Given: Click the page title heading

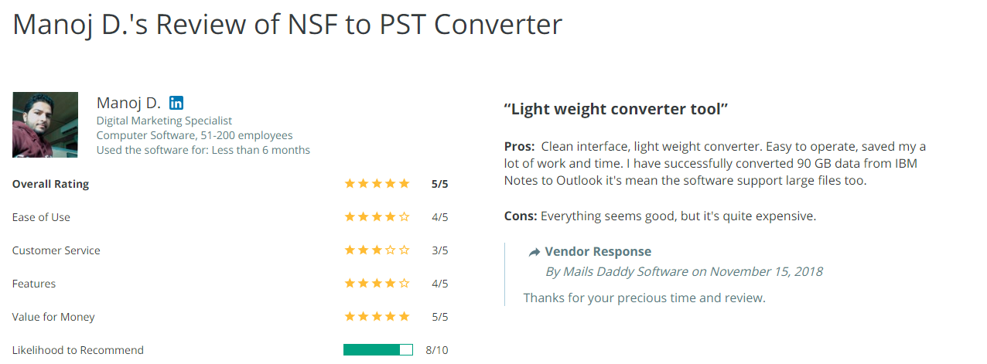Looking at the screenshot, I should [x=287, y=25].
